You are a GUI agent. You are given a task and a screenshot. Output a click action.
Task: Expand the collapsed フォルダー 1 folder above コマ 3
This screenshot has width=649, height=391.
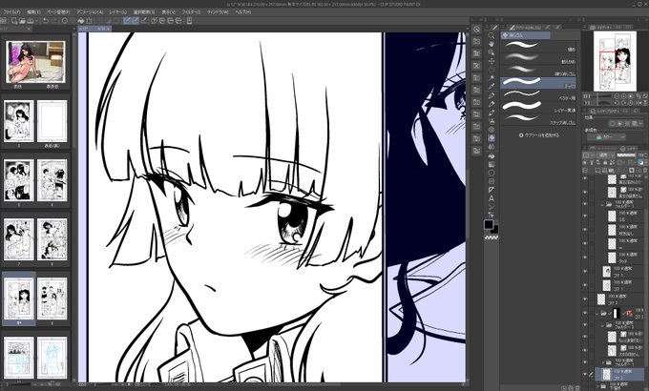[x=602, y=362]
